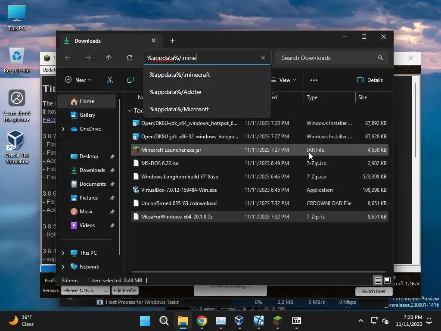Toggle the Details pane
This screenshot has width=441, height=331.
(370, 80)
